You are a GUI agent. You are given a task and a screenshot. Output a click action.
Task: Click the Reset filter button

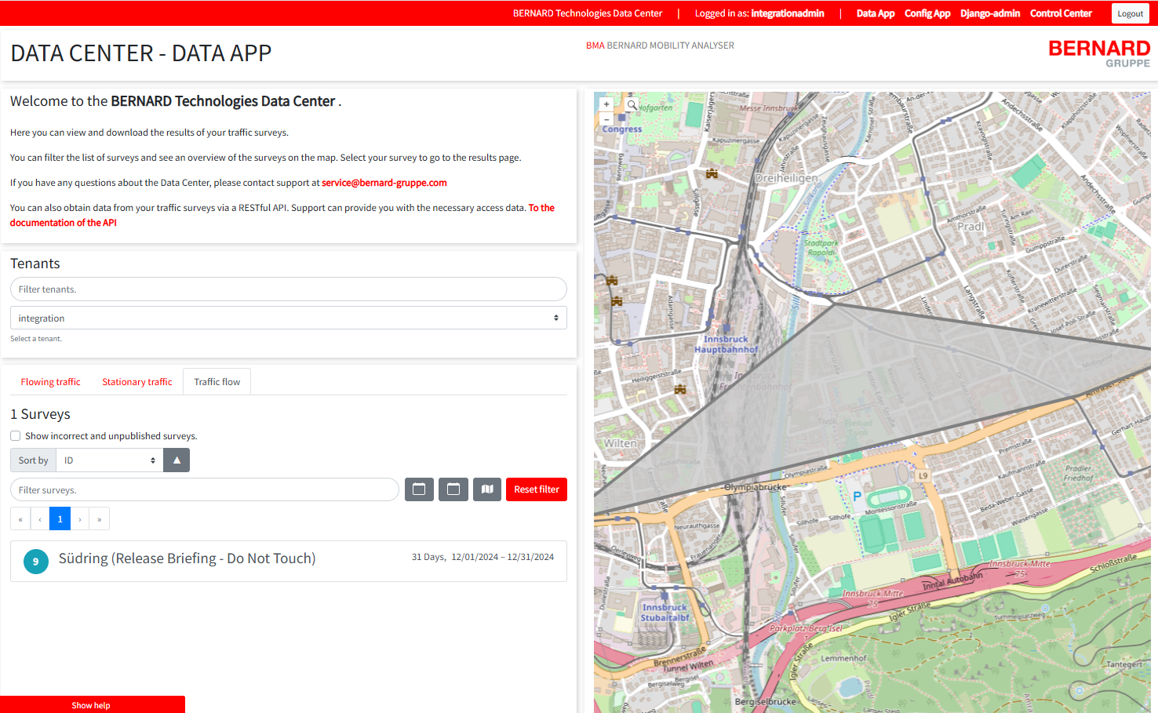point(537,489)
